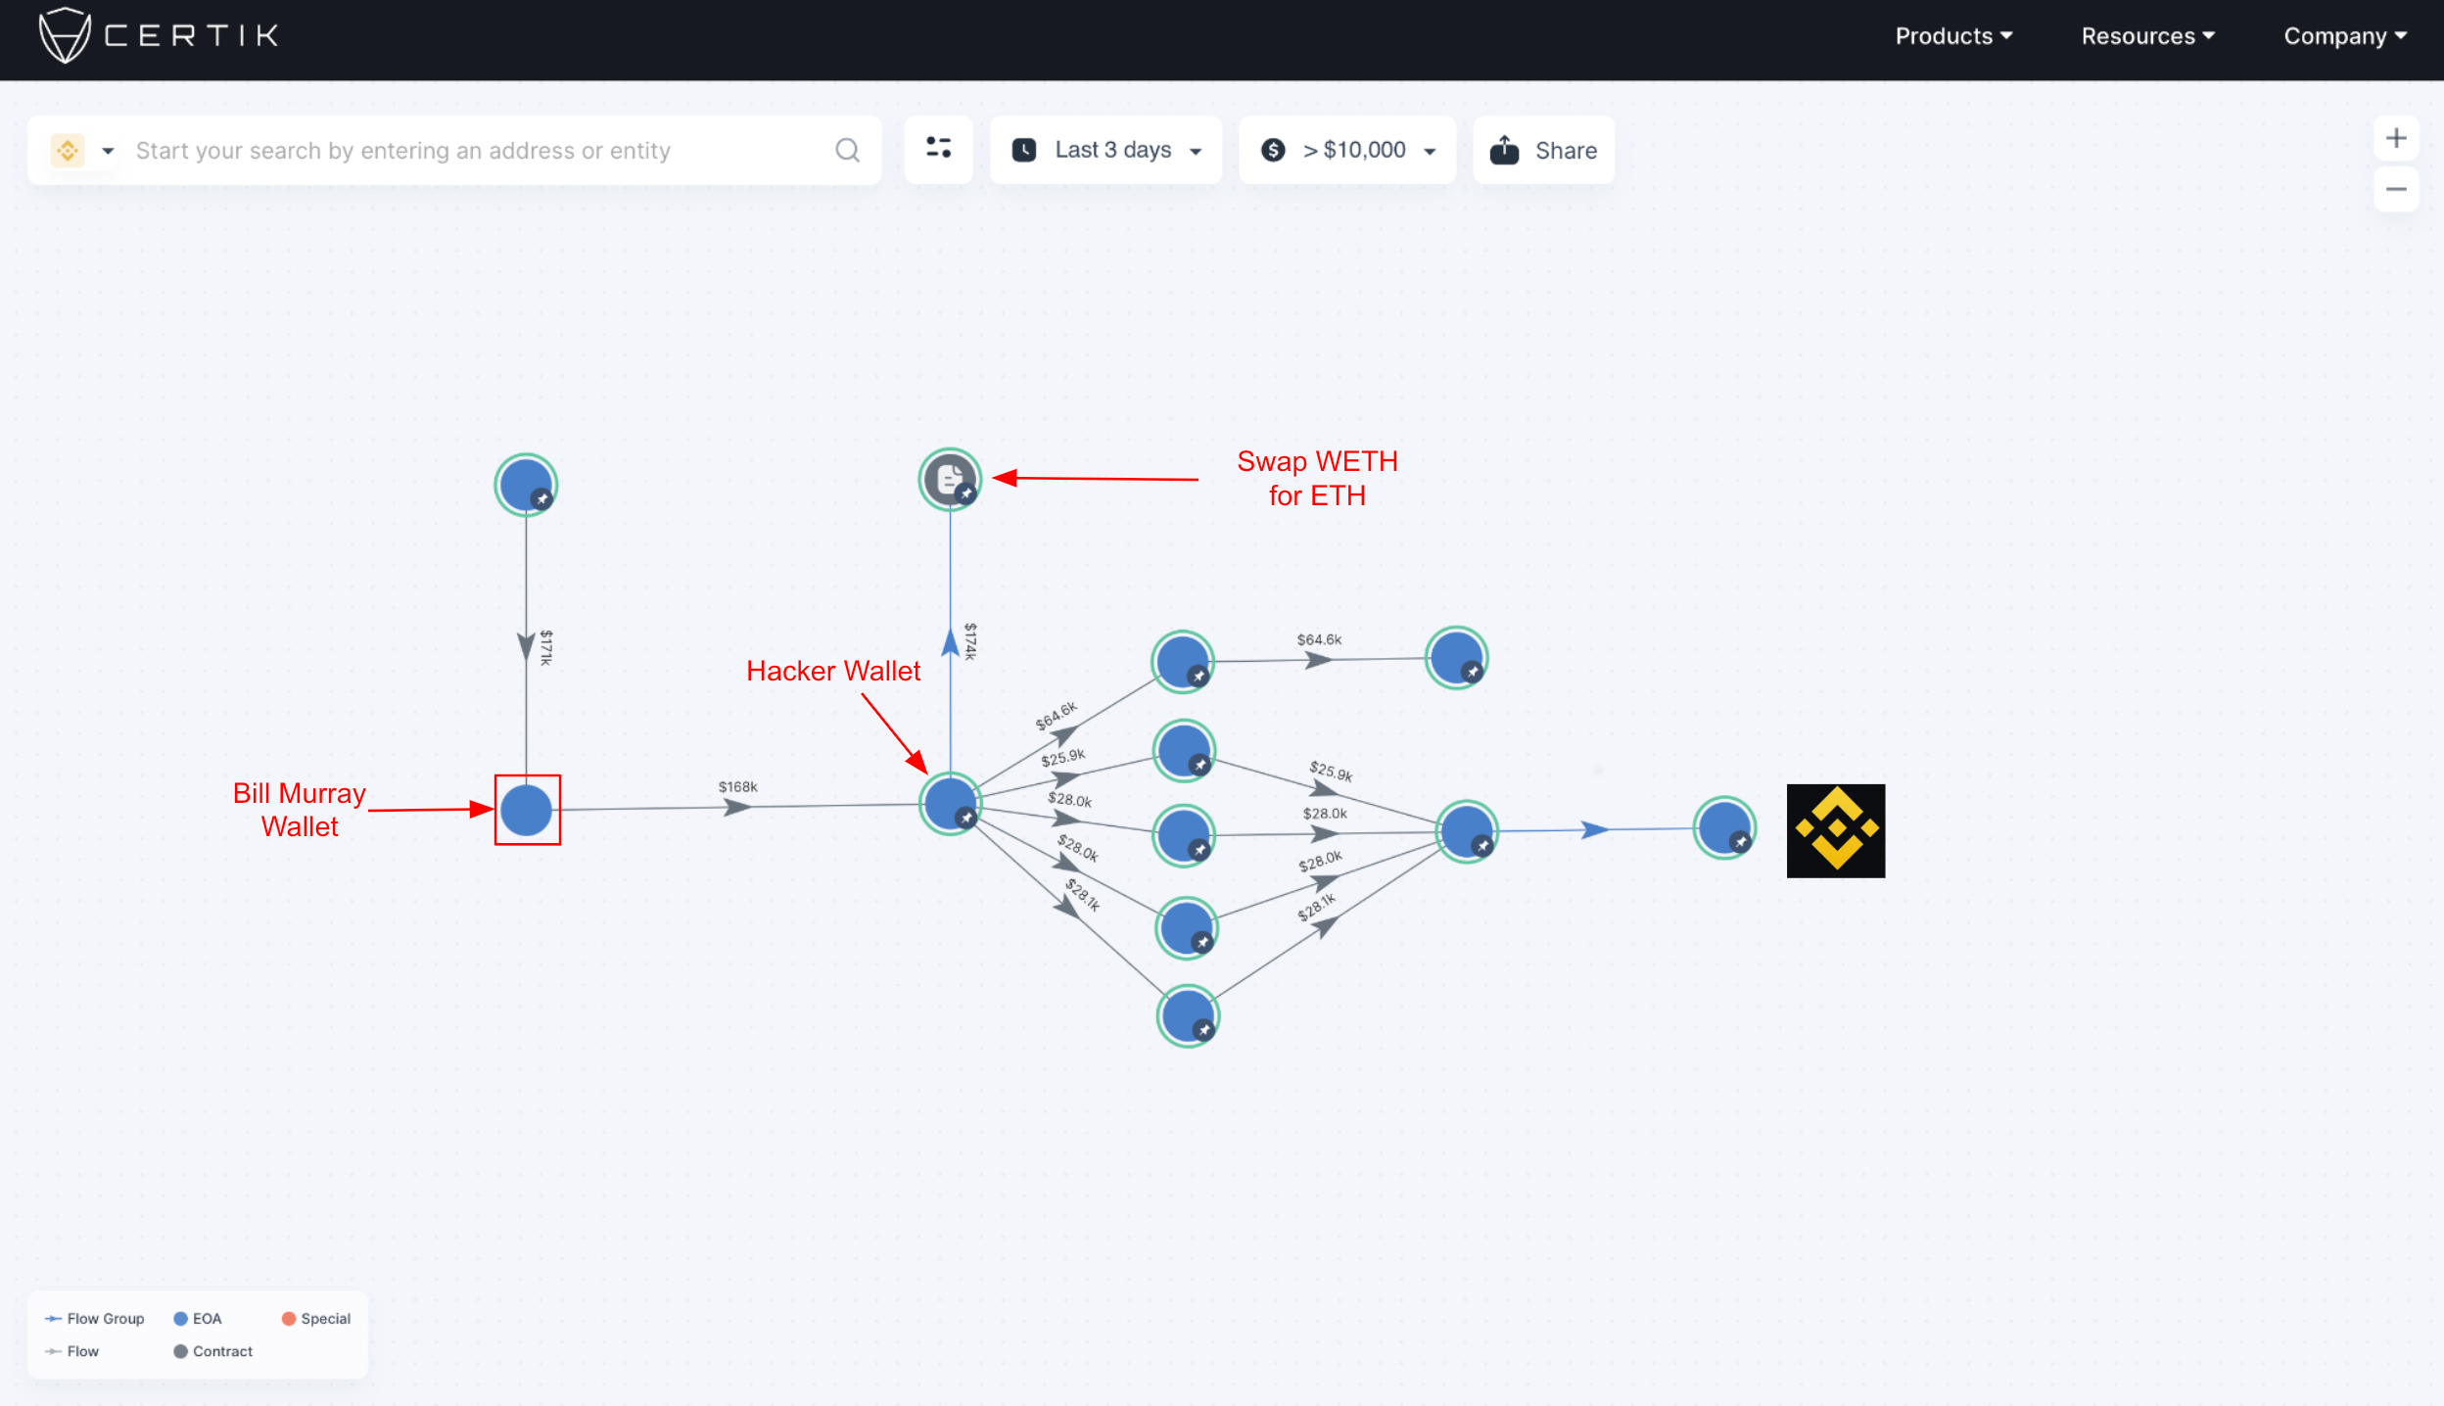Click the pin on the top-left wallet node
The width and height of the screenshot is (2444, 1406).
click(540, 499)
